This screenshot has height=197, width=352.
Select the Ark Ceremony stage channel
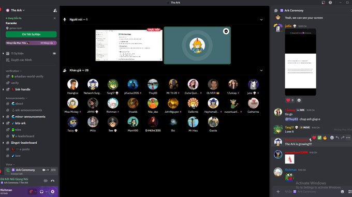(x=31, y=171)
